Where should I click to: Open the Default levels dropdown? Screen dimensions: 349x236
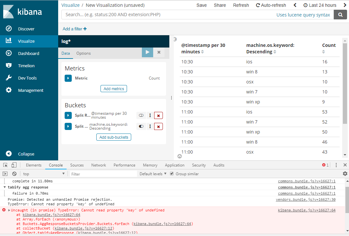pyautogui.click(x=153, y=174)
